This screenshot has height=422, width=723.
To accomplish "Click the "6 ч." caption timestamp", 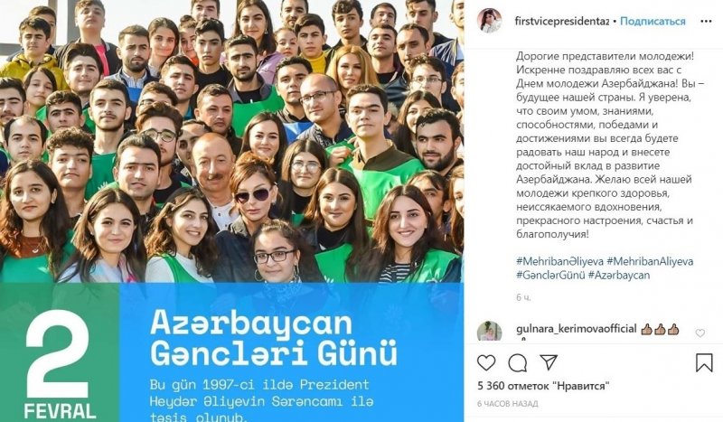I will pyautogui.click(x=523, y=298).
